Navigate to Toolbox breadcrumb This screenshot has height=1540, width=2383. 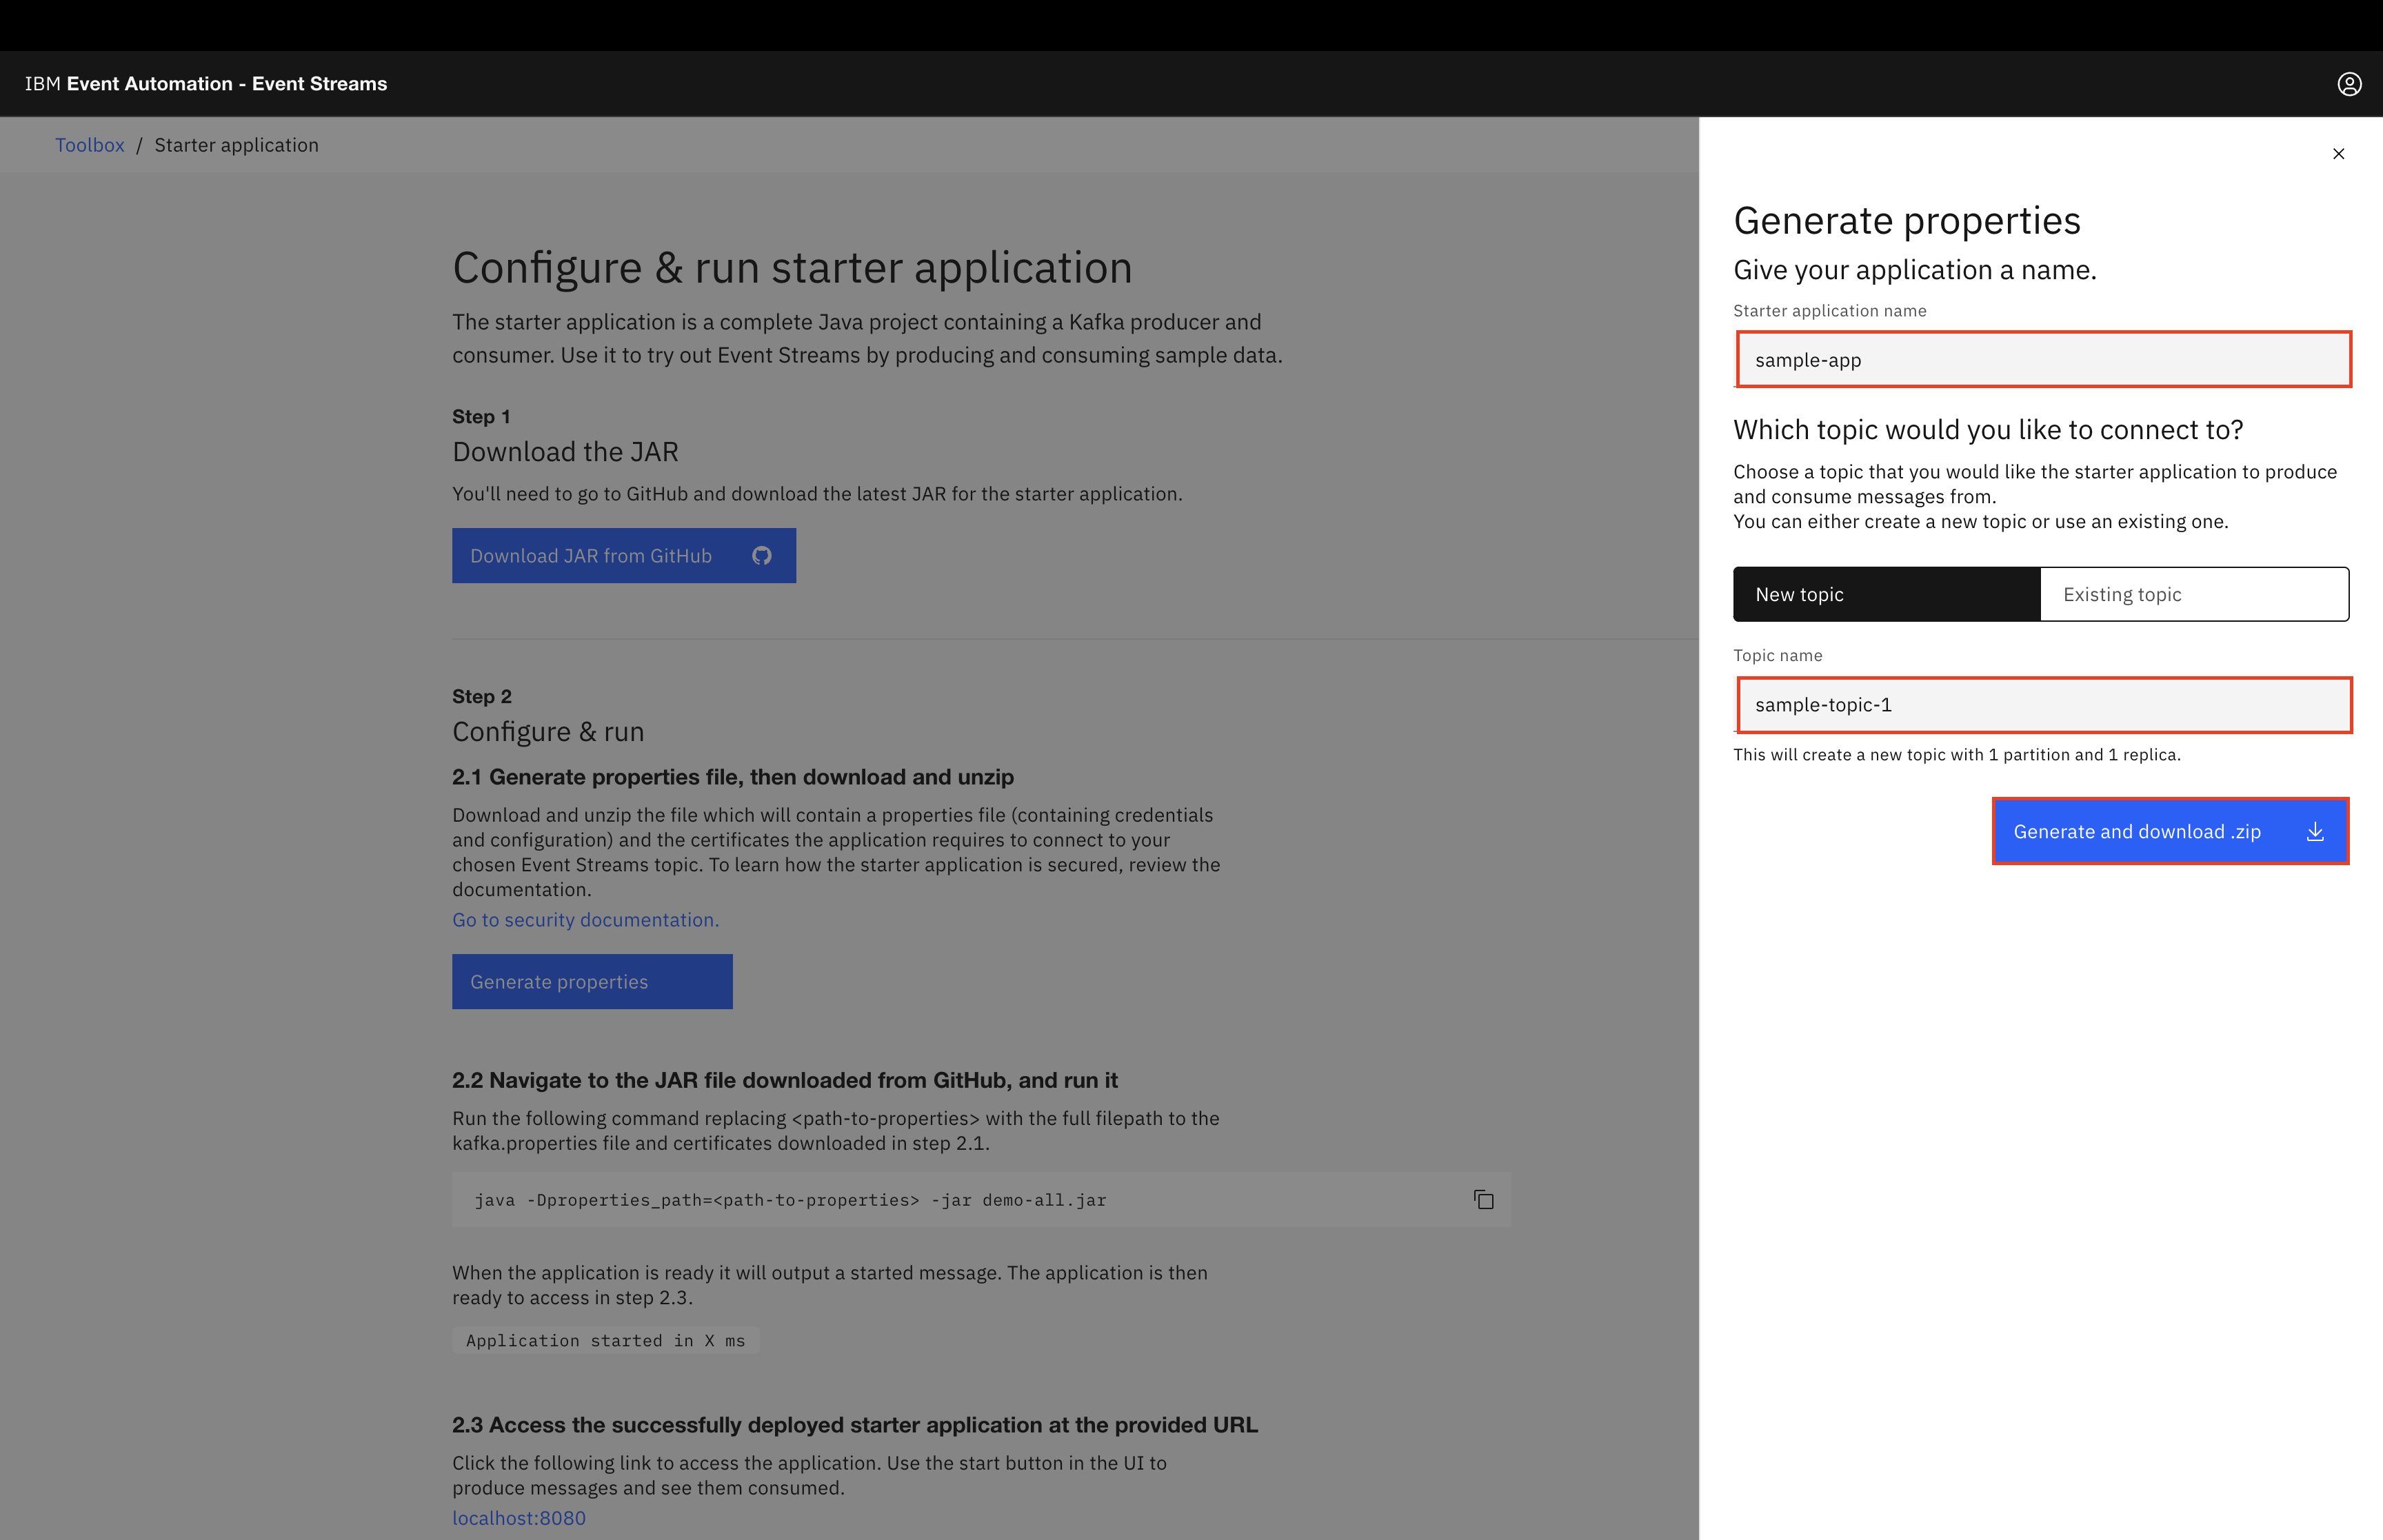90,145
